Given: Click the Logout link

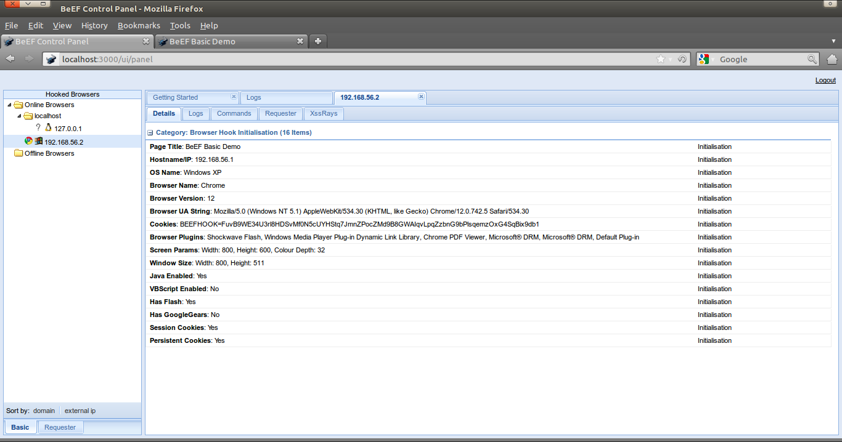Looking at the screenshot, I should (825, 80).
